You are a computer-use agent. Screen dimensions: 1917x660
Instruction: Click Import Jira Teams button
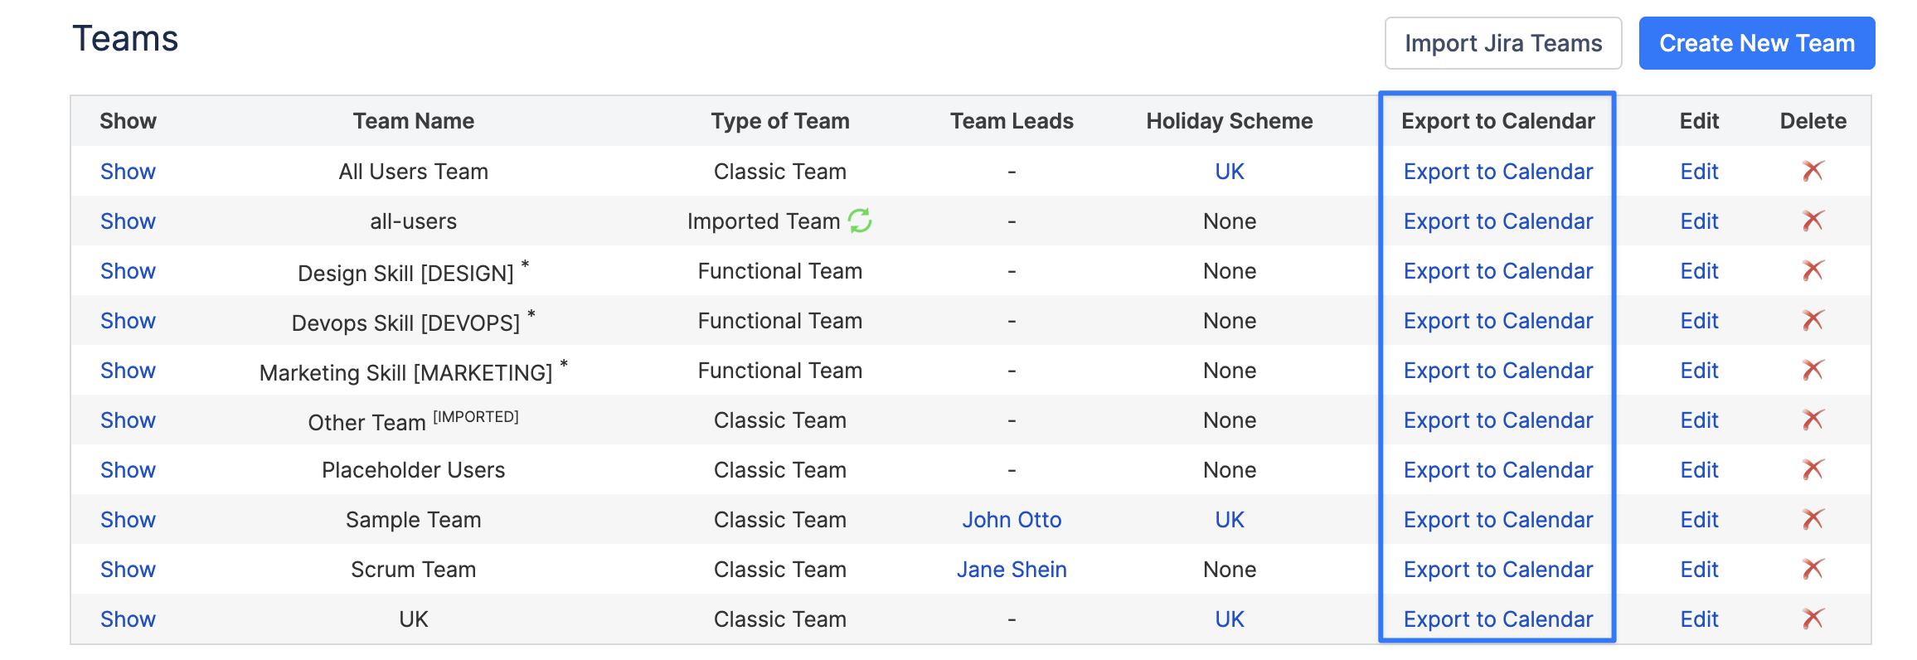click(1502, 43)
